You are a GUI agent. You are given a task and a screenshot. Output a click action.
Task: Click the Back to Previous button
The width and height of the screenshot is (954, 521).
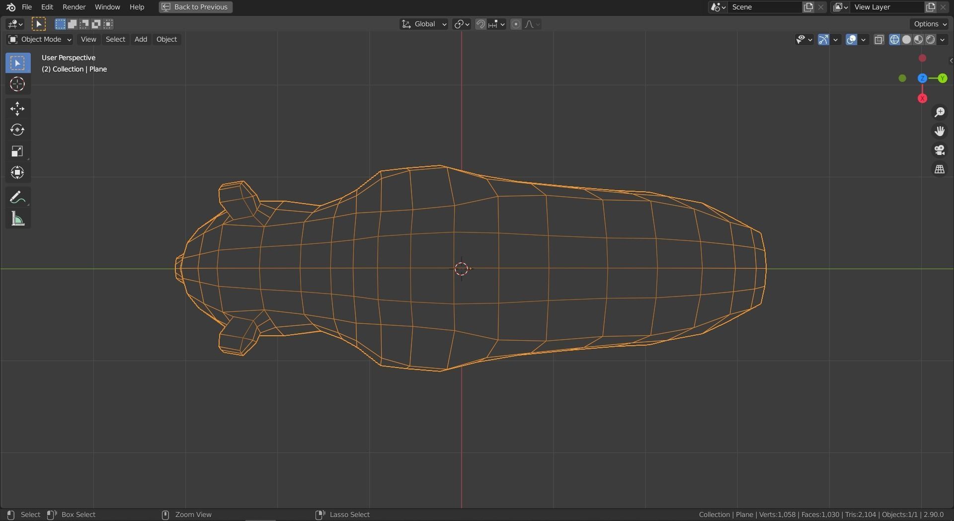[196, 7]
